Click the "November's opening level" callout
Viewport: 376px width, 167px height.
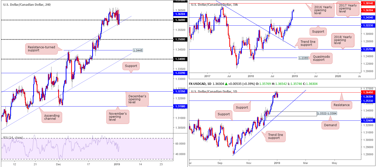pyautogui.click(x=118, y=116)
